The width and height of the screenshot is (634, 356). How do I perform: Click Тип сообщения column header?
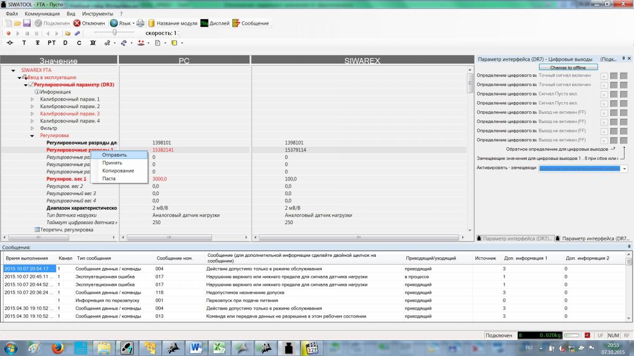coord(114,258)
